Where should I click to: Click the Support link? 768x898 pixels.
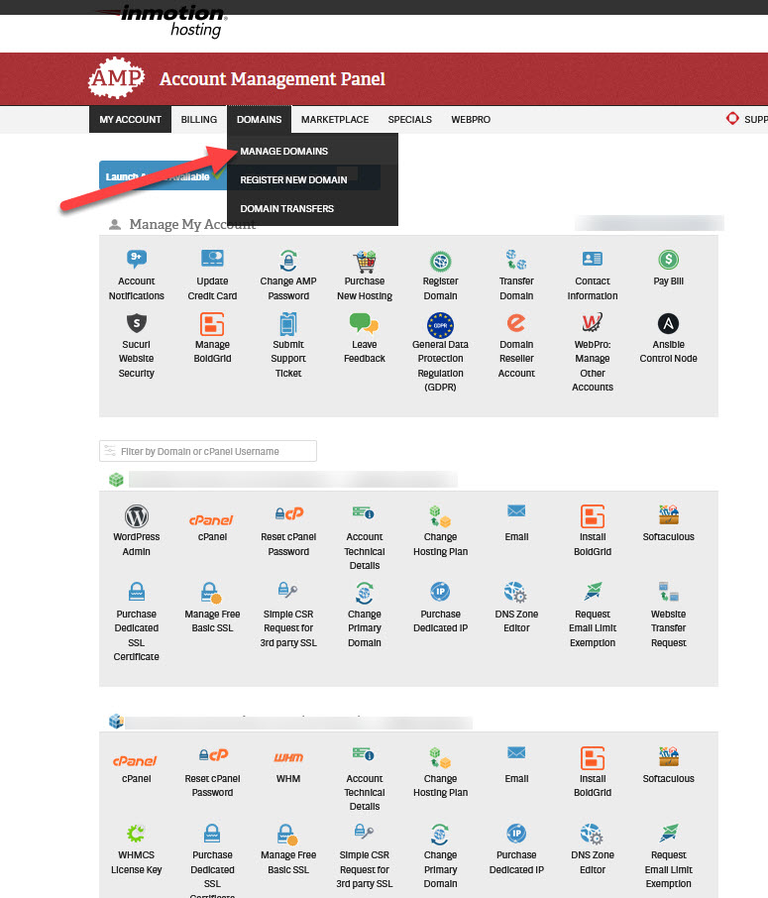coord(747,119)
